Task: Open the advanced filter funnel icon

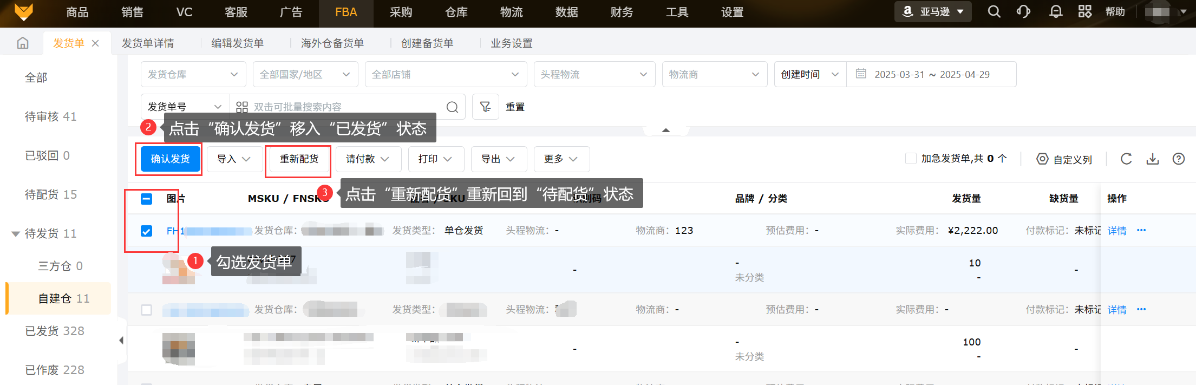Action: pos(486,107)
